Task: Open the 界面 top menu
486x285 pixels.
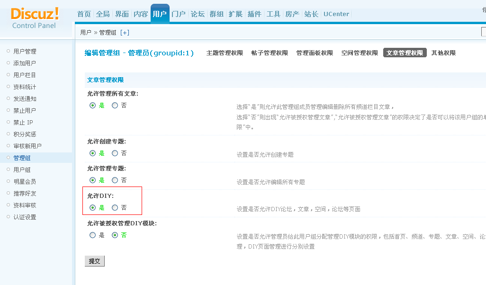Action: coord(122,14)
